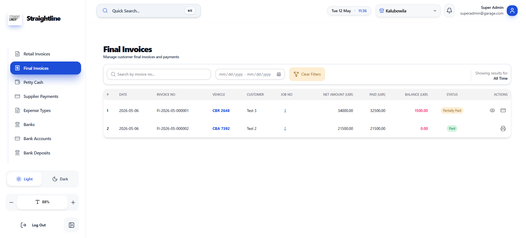
Task: Open job number 2 link
Action: (285, 129)
